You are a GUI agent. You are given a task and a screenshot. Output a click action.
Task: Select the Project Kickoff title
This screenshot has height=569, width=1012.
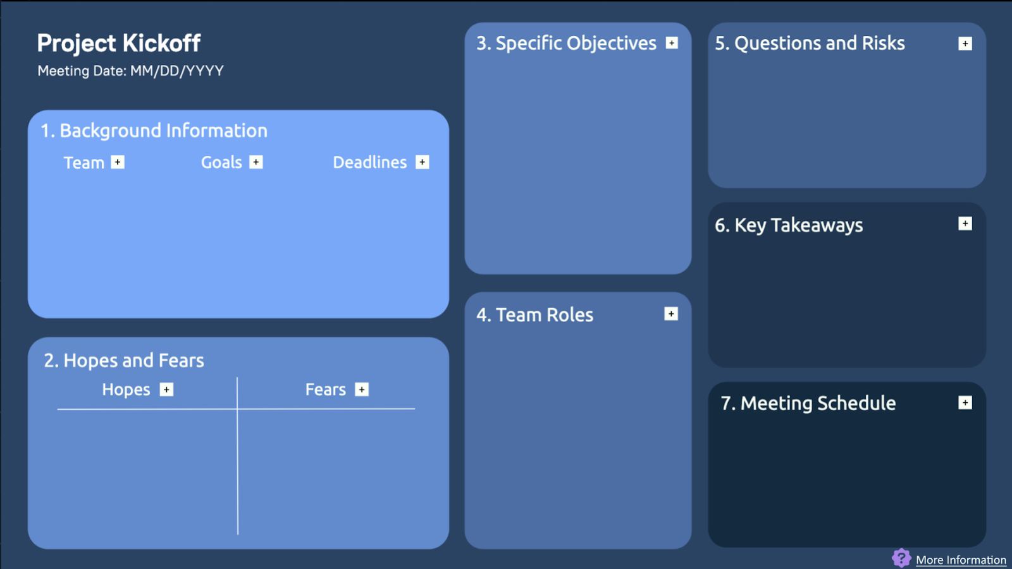[119, 43]
